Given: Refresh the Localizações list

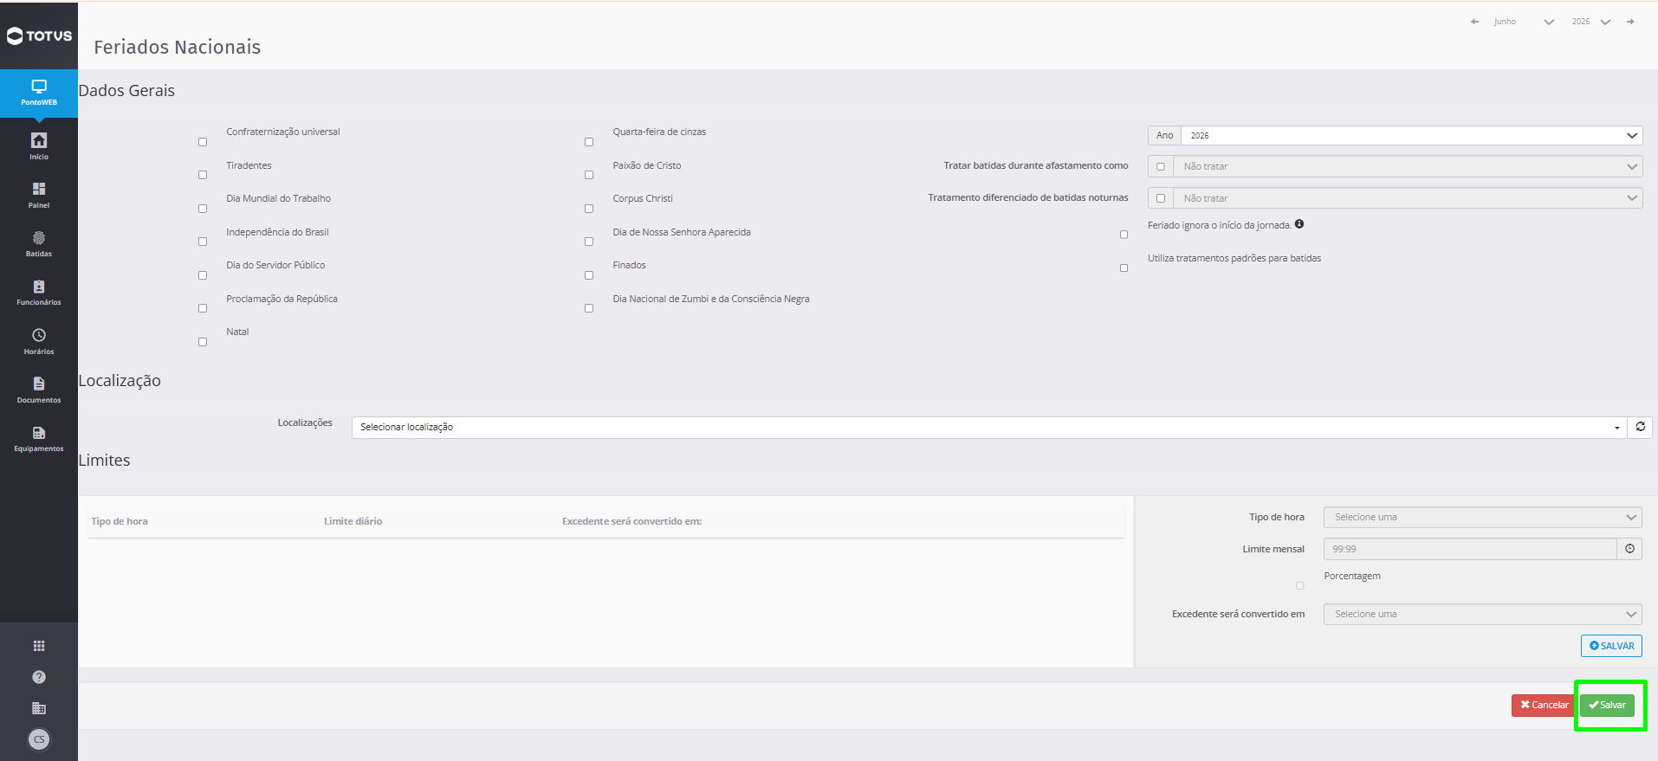Looking at the screenshot, I should tap(1640, 427).
